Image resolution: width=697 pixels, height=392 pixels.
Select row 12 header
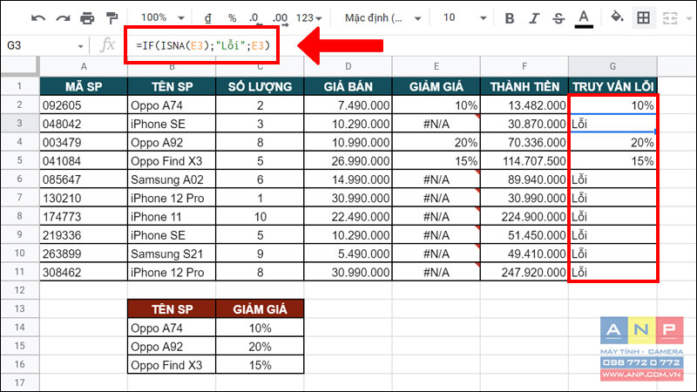tap(19, 290)
